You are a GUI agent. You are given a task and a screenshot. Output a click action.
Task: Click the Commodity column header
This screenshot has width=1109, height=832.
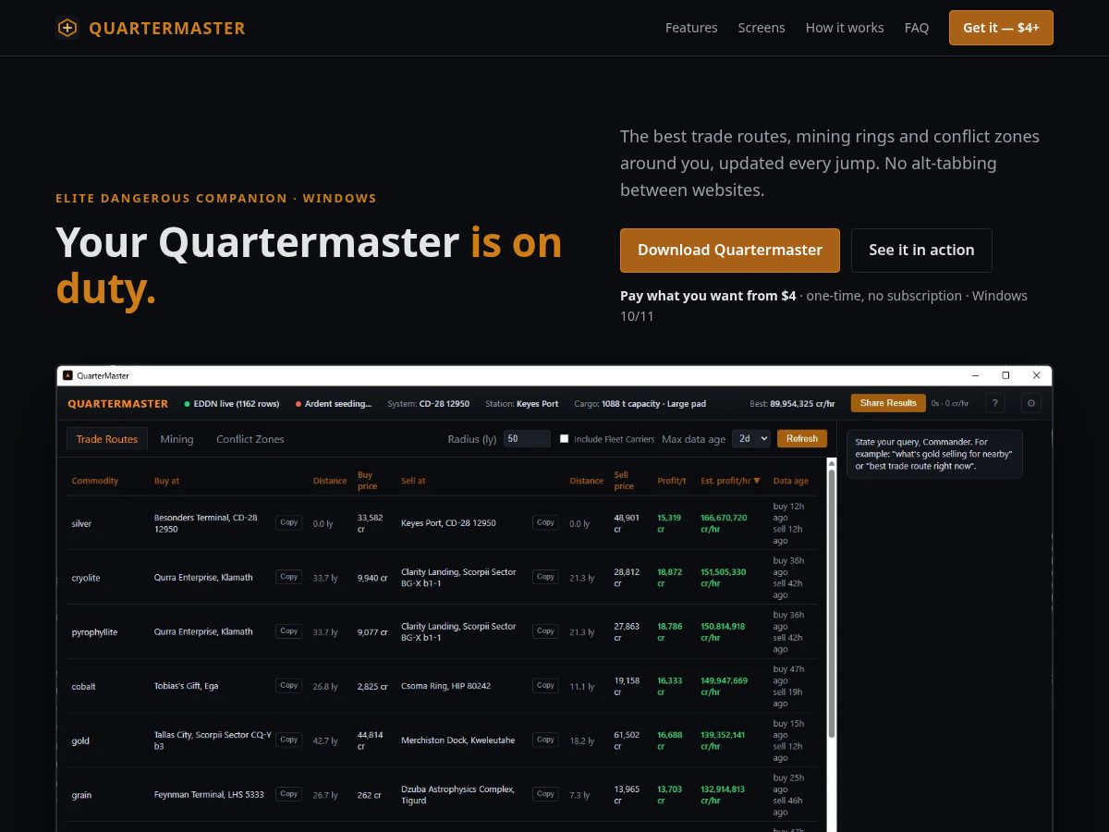click(95, 481)
